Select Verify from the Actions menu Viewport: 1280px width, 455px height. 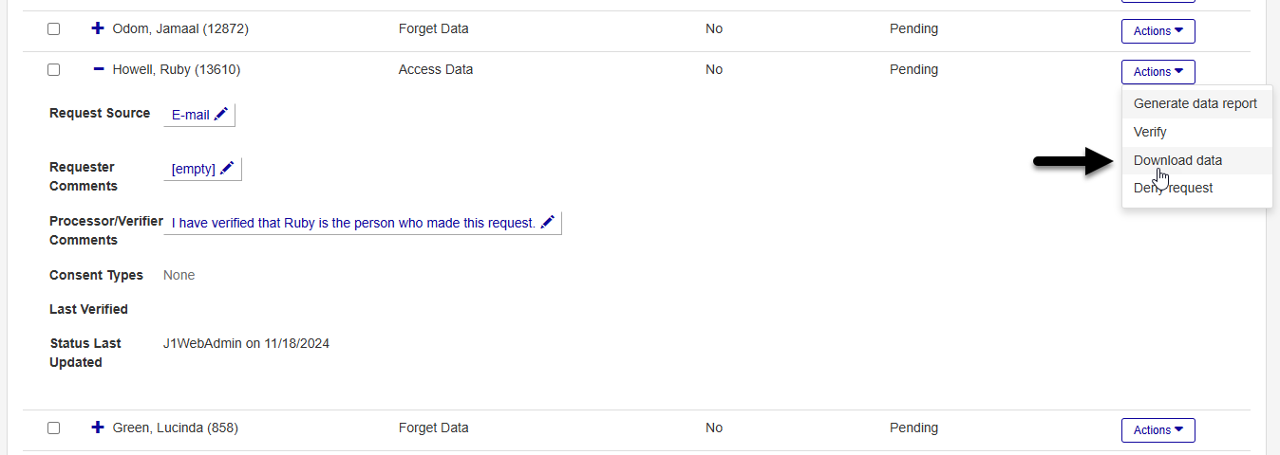[1150, 132]
